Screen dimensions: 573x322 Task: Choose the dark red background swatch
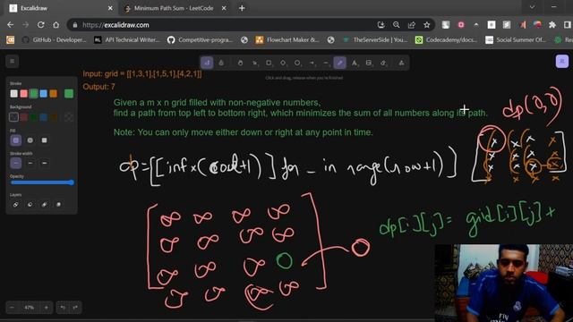(24, 117)
